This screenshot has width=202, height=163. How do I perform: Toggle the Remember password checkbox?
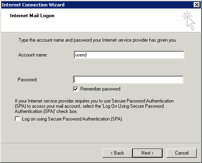tap(75, 89)
